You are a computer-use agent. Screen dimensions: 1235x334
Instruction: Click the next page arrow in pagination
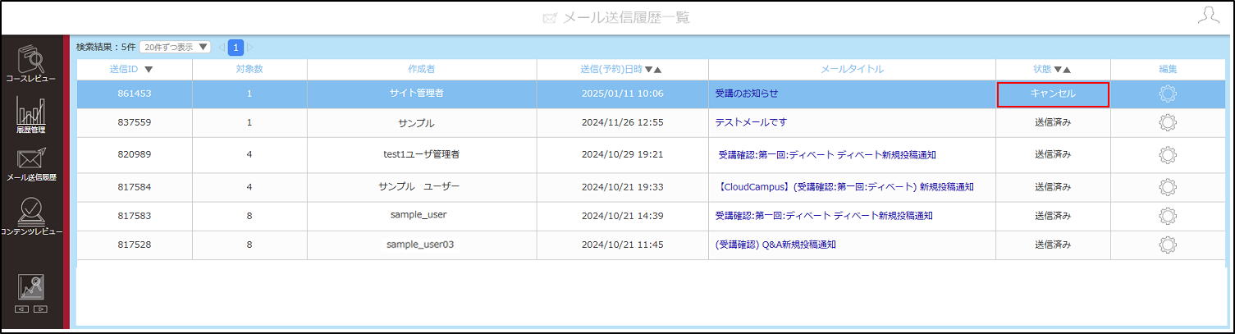pos(250,47)
